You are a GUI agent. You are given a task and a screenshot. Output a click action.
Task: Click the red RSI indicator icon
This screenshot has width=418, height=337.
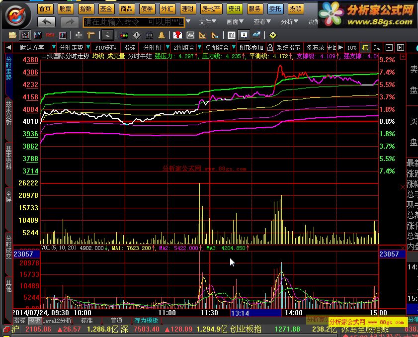tap(50, 35)
